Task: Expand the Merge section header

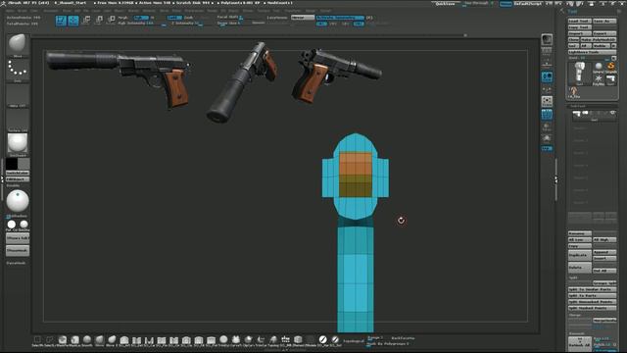Action: point(575,315)
